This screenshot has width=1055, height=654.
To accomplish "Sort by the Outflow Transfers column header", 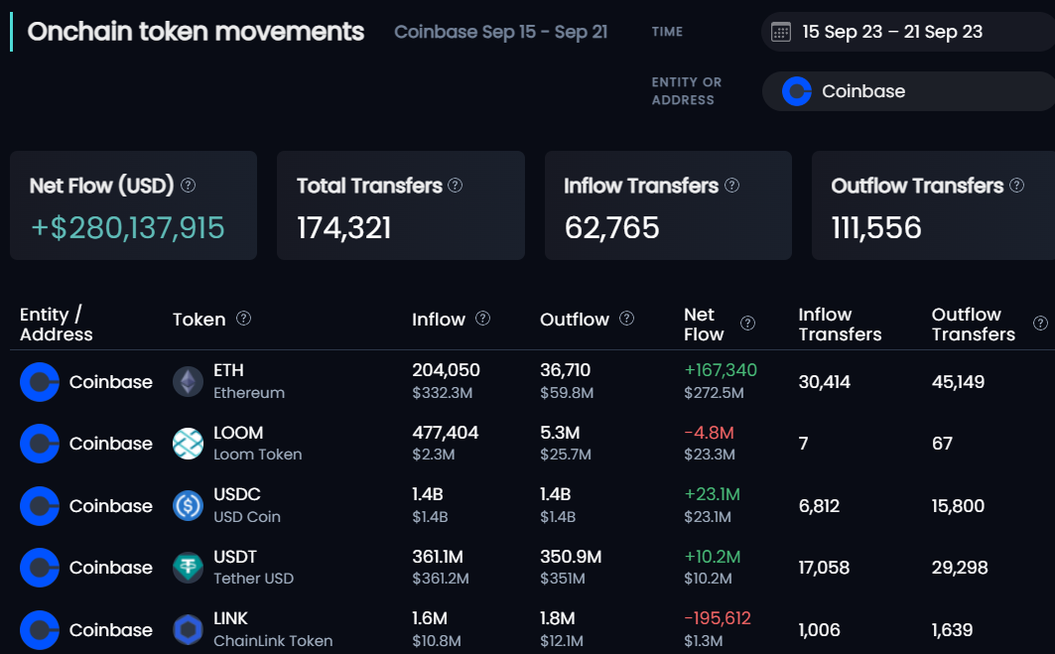I will click(x=973, y=325).
